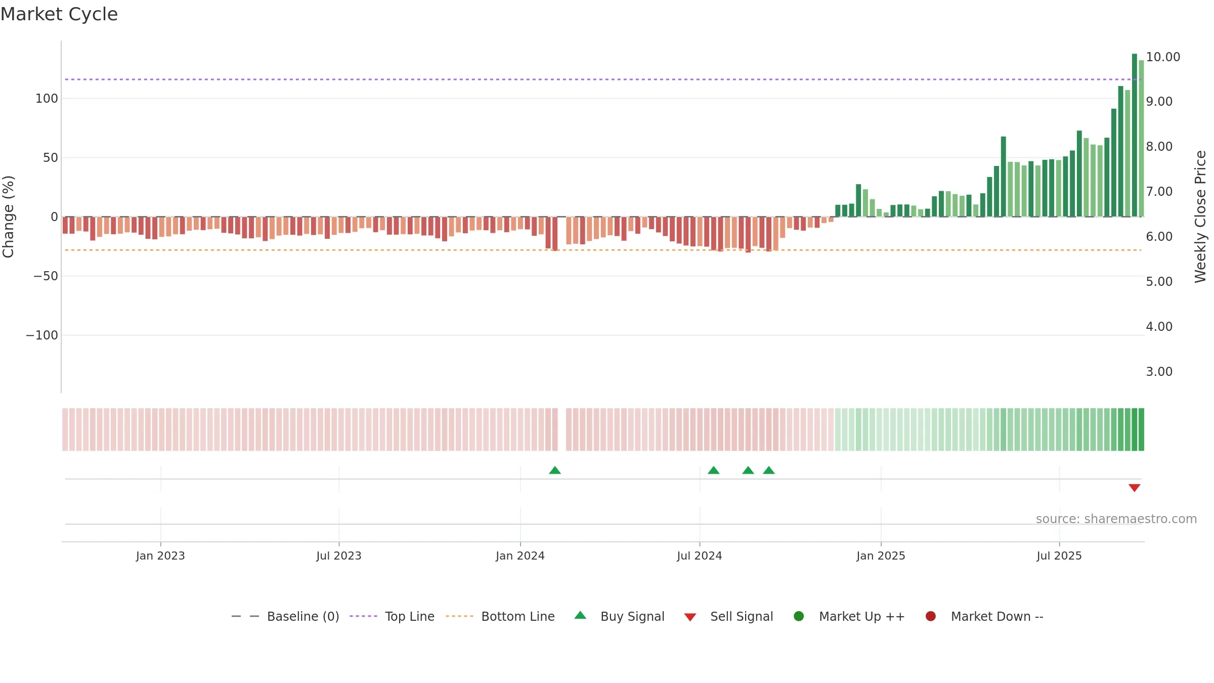This screenshot has height=683, width=1214.
Task: Click the −50 tick on the left axis
Action: 46,276
